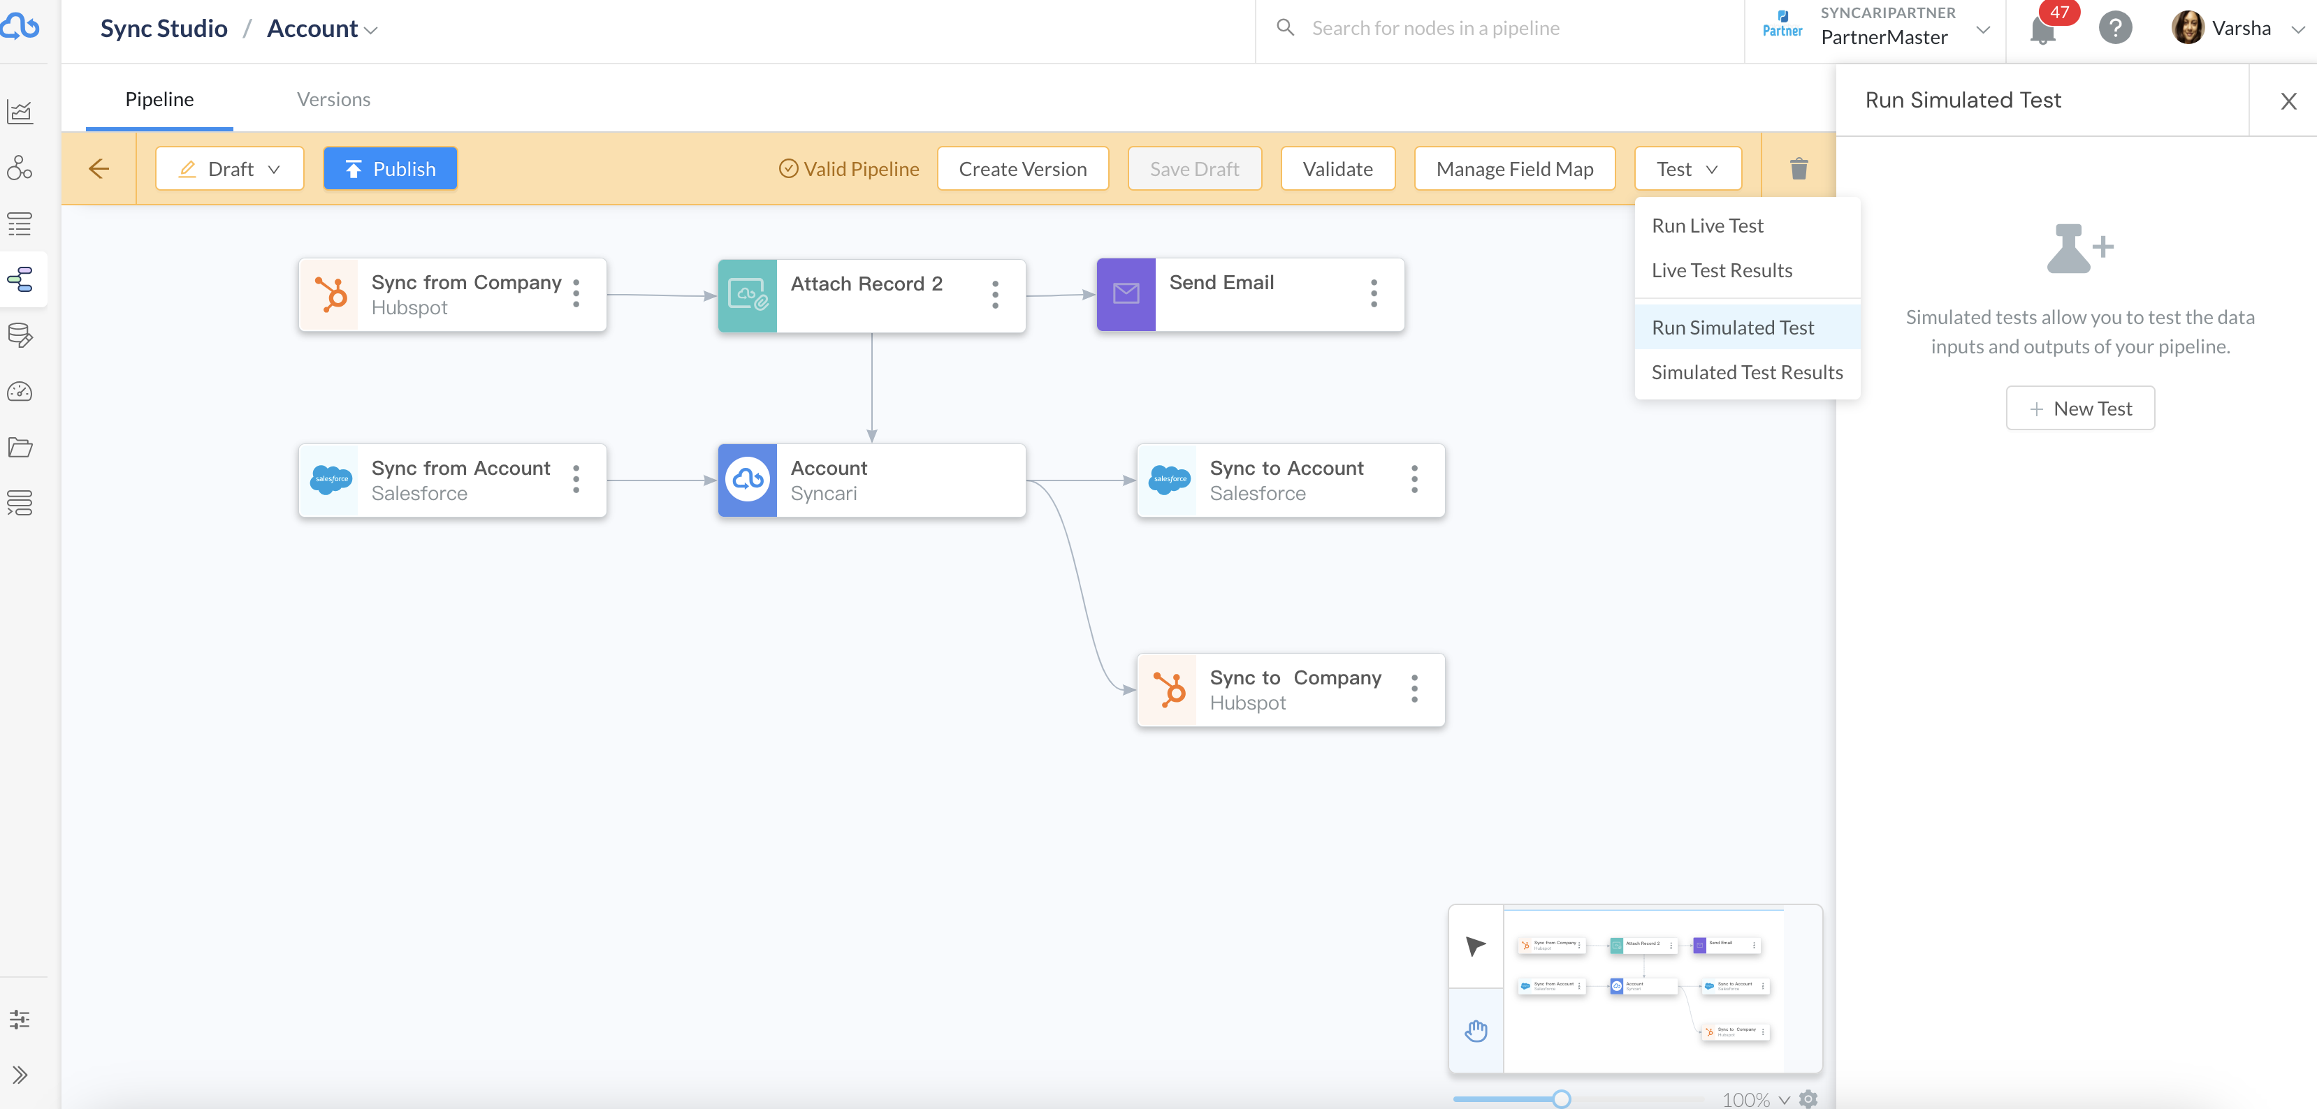Click Varsha's profile avatar
This screenshot has width=2317, height=1109.
[x=2186, y=28]
